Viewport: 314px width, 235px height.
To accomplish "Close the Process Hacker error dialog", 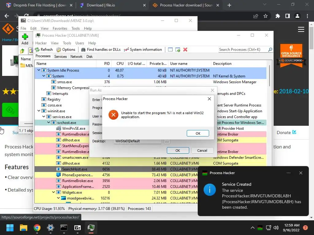I will tap(209, 99).
